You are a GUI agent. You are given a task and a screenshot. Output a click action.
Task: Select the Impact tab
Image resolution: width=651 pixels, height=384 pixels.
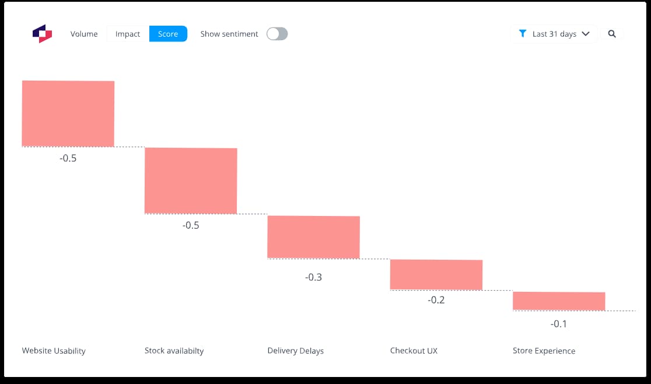pos(127,34)
